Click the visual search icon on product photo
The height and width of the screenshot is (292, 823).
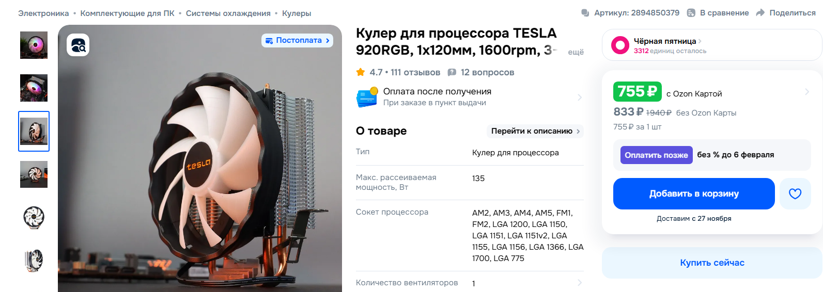(78, 45)
